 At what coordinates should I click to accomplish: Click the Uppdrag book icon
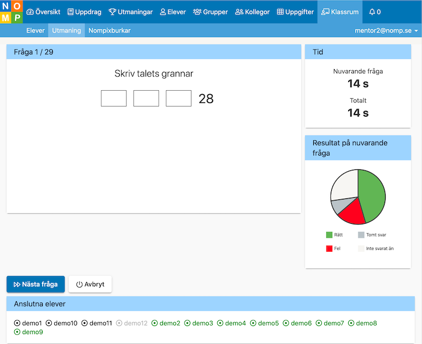coord(71,12)
